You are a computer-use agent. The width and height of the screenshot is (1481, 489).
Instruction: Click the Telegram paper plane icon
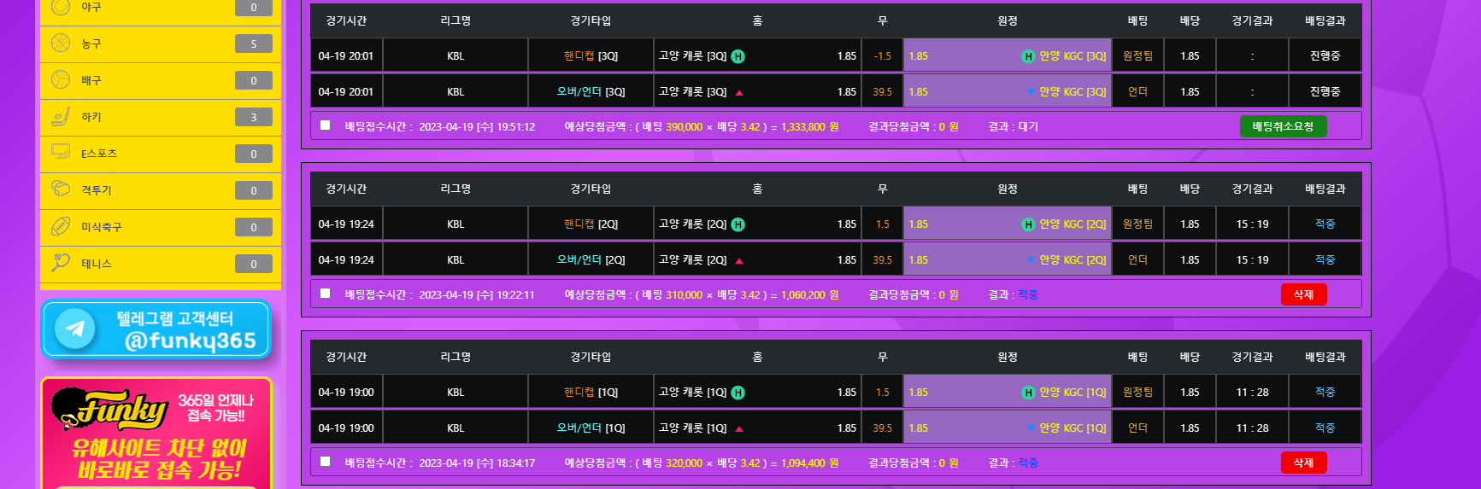[75, 329]
